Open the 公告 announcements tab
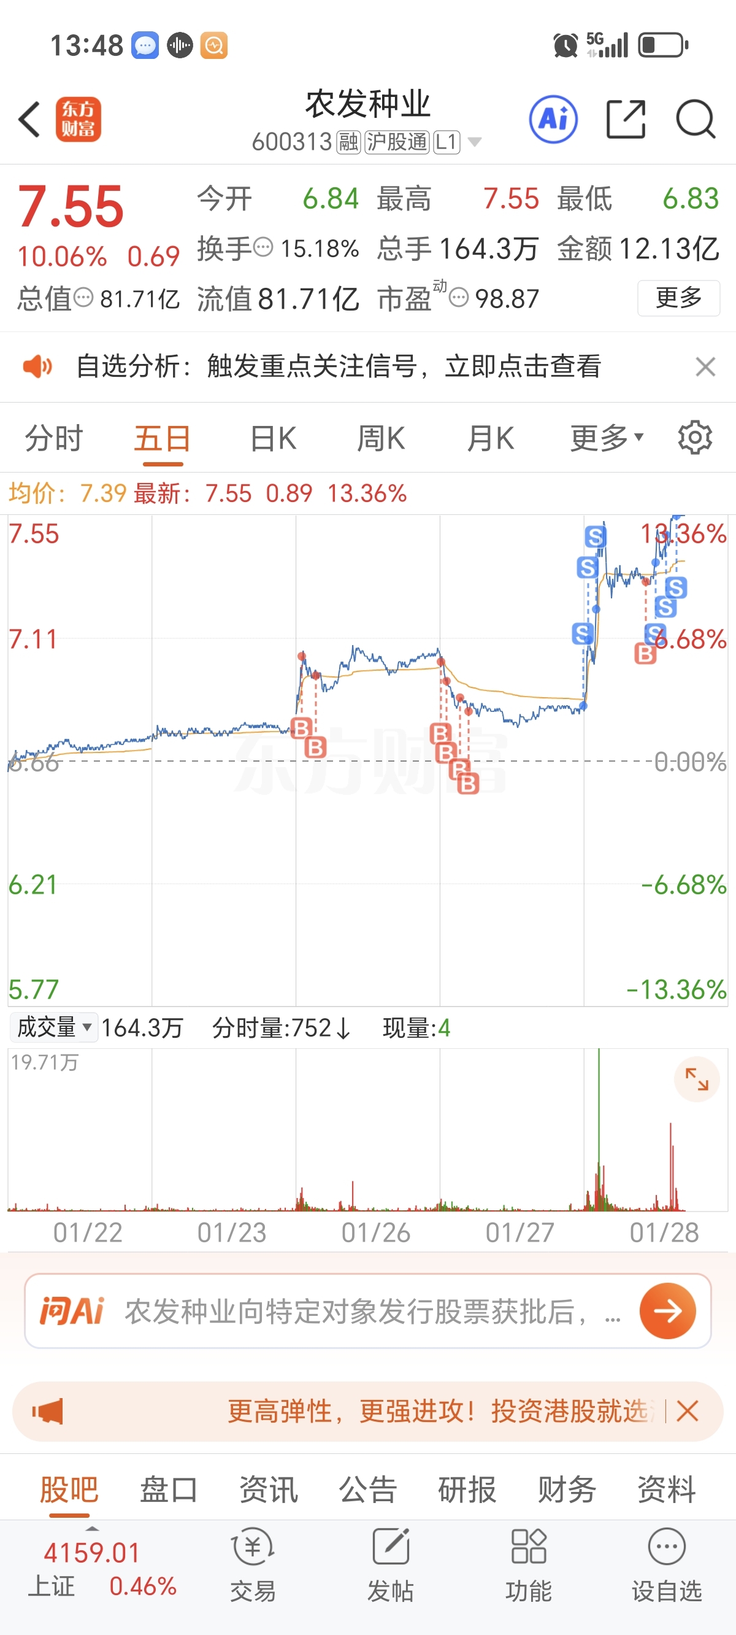 pos(368,1489)
